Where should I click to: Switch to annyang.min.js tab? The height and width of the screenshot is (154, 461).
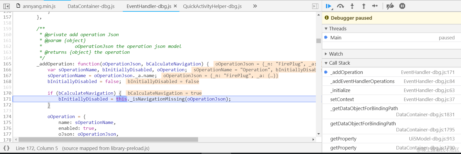tap(36, 6)
